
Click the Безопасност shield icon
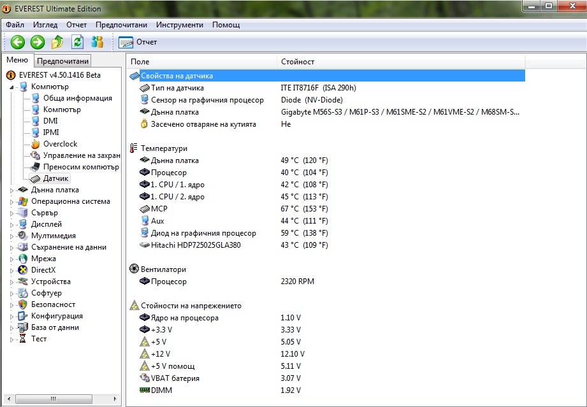[x=23, y=304]
